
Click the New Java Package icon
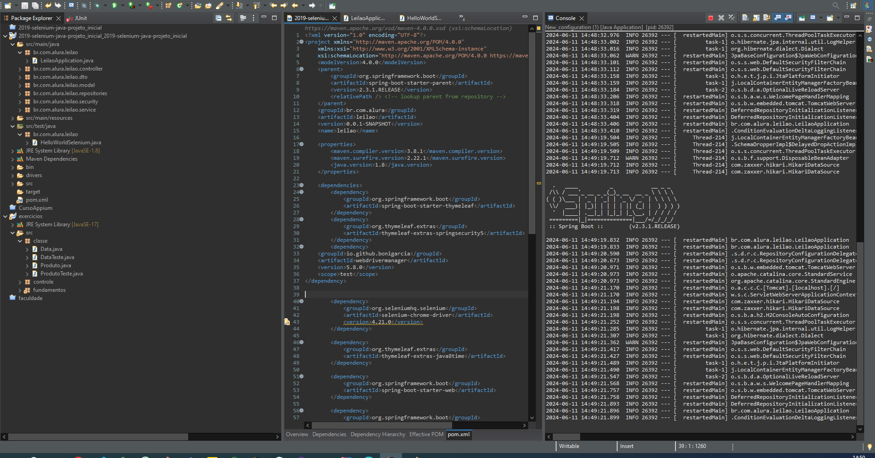tap(168, 5)
